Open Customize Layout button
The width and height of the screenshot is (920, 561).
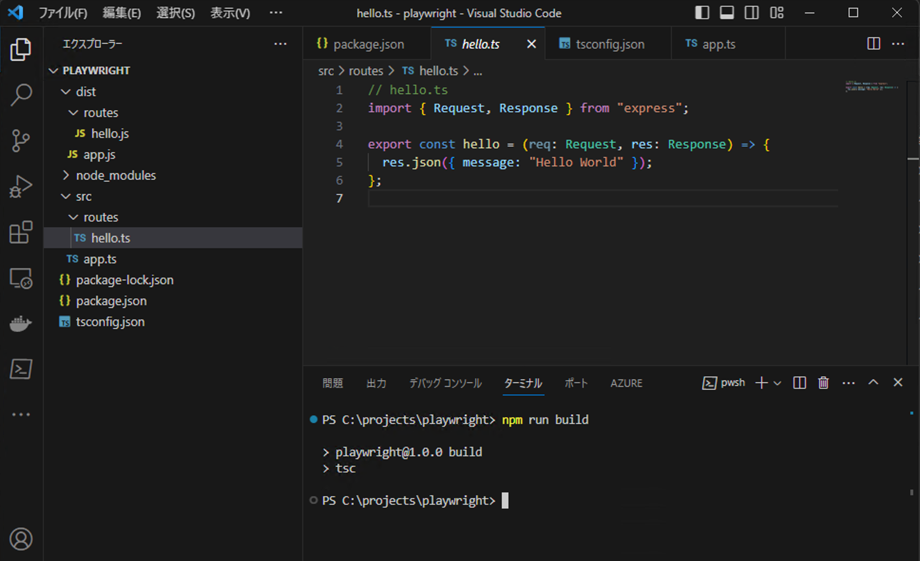[776, 13]
